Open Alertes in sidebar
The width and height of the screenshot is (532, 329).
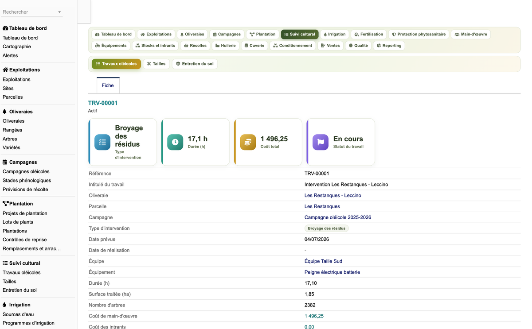tap(10, 55)
